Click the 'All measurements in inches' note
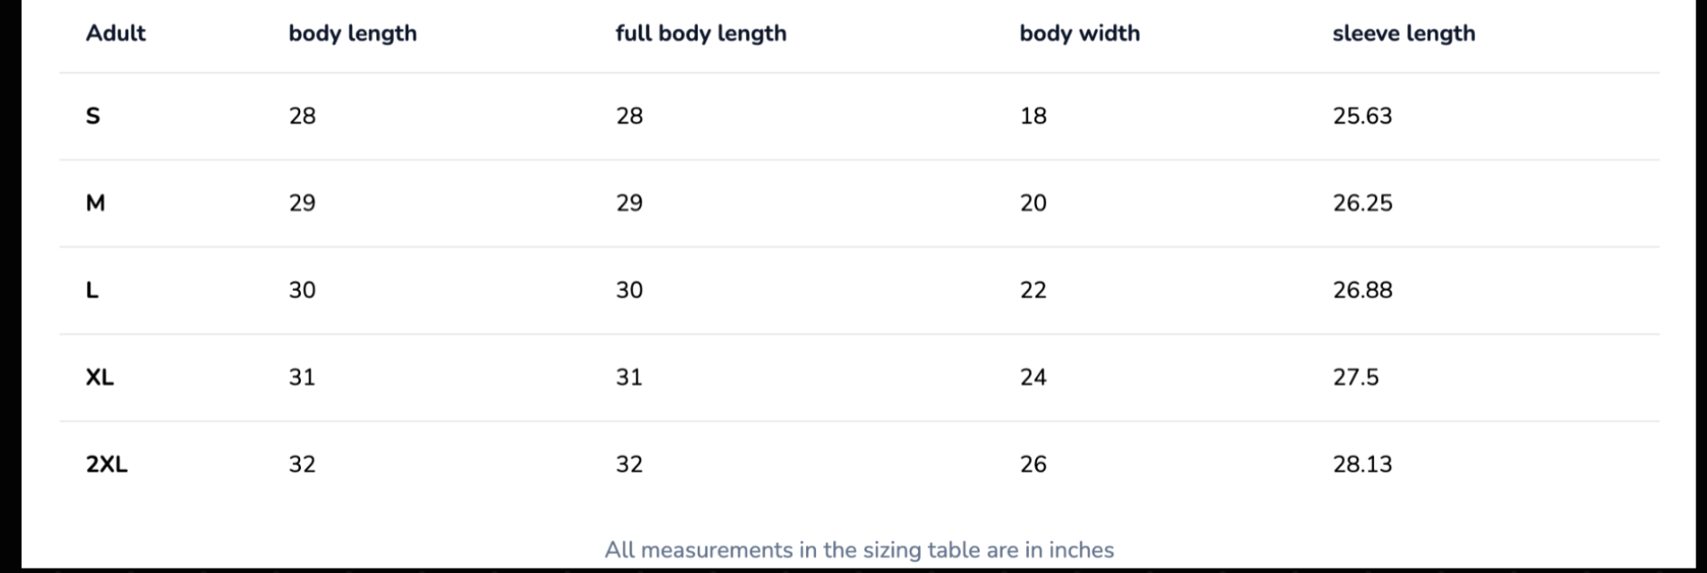This screenshot has height=573, width=1707. click(x=859, y=550)
